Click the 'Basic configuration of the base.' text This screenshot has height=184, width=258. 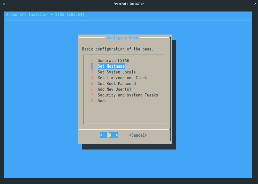tap(118, 49)
